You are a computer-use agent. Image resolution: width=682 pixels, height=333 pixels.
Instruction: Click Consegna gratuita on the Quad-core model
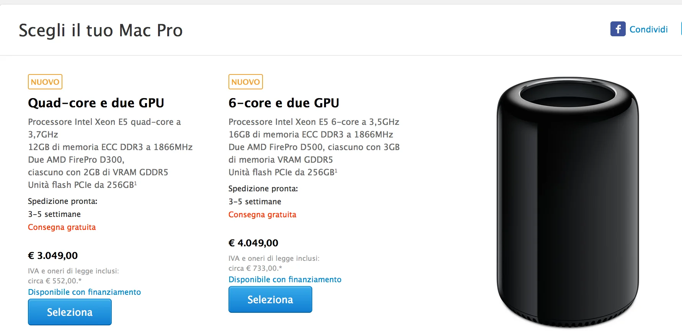pyautogui.click(x=62, y=227)
